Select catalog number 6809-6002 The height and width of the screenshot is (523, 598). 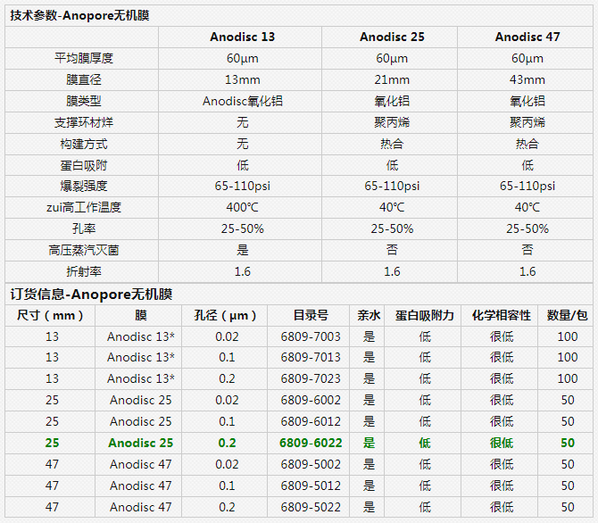311,400
